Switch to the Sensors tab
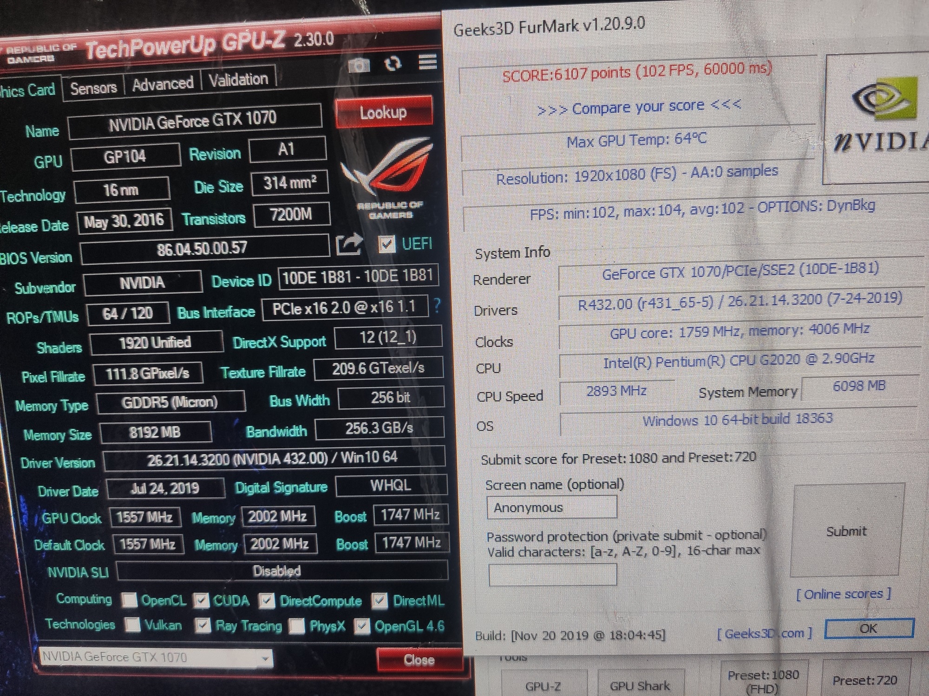 click(93, 87)
